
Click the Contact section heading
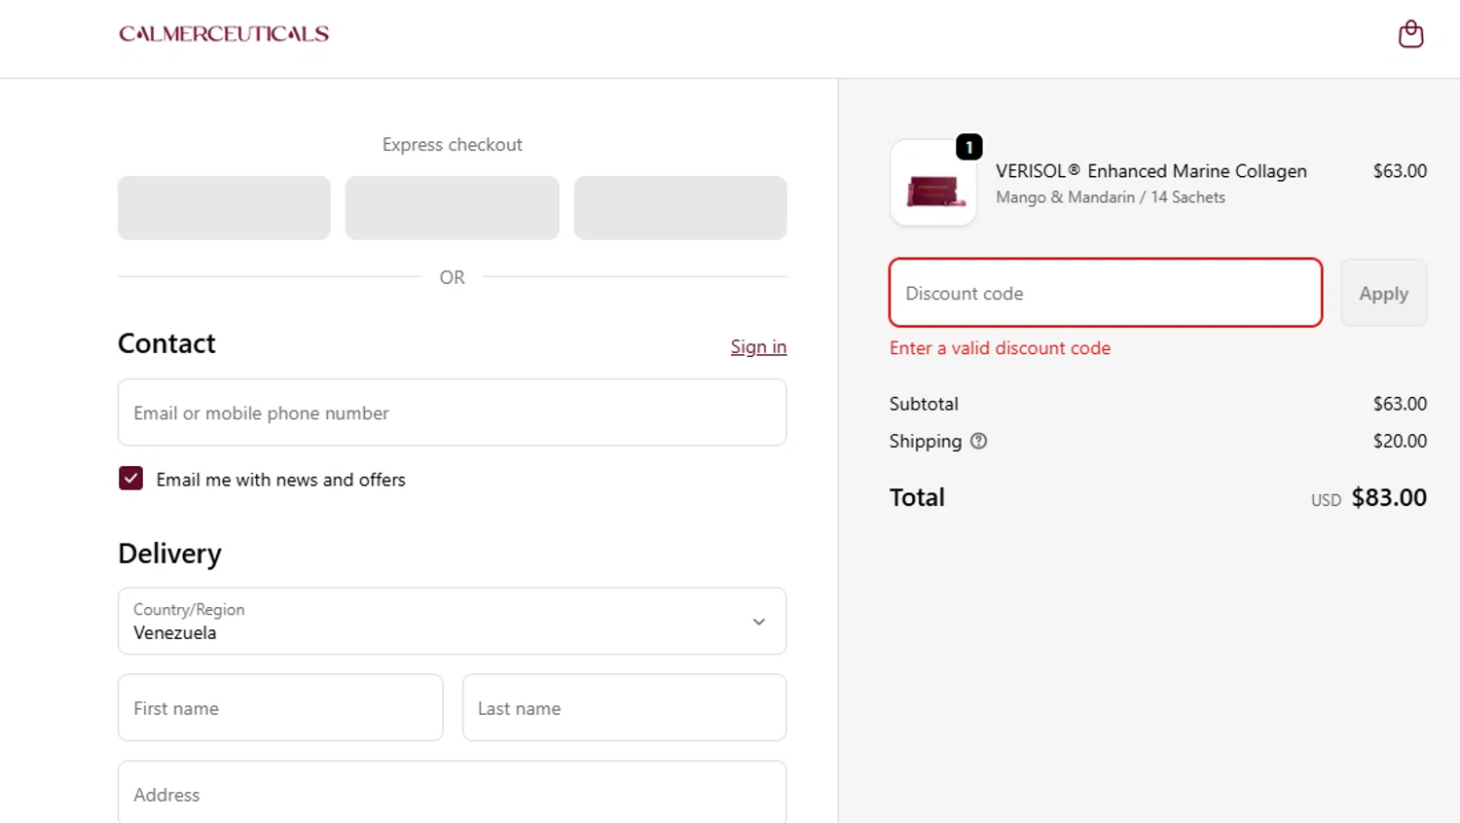coord(166,343)
